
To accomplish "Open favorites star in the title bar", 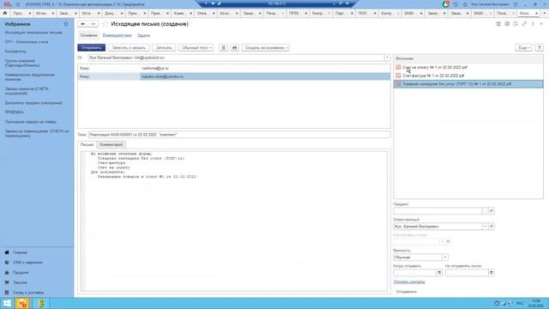I will pos(465,4).
